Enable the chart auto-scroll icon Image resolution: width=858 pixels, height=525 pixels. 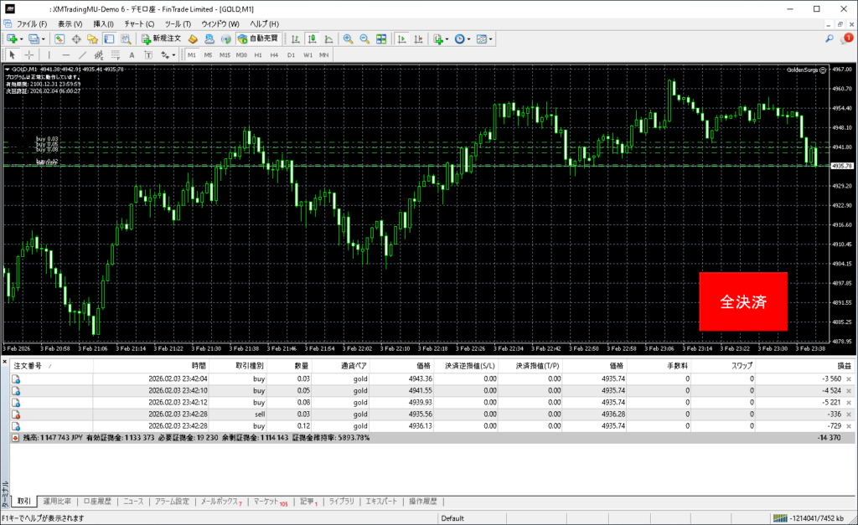[x=402, y=39]
